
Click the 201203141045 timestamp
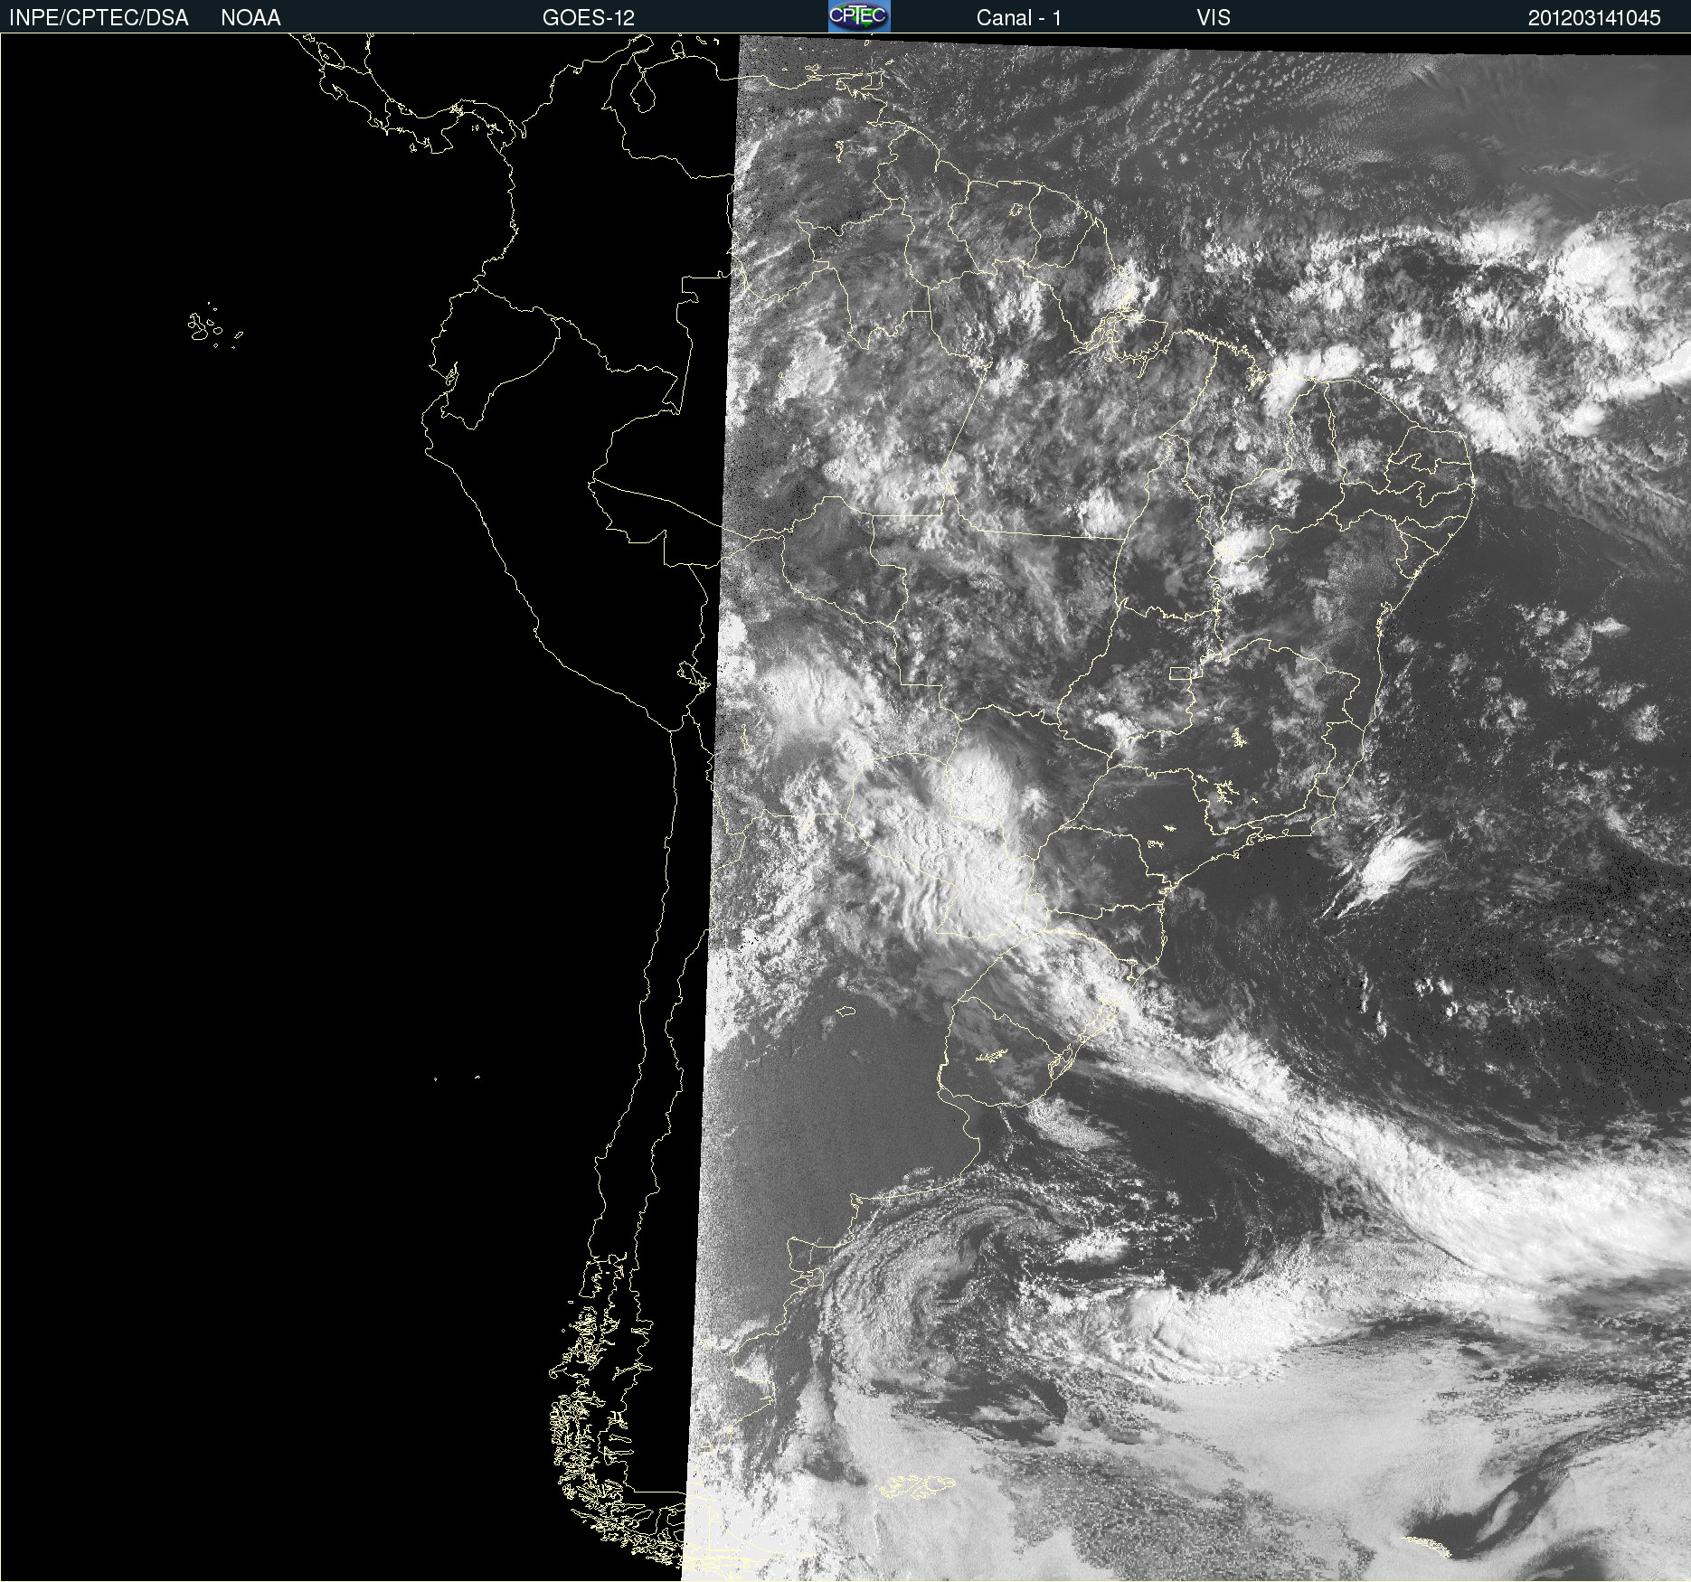tap(1594, 18)
